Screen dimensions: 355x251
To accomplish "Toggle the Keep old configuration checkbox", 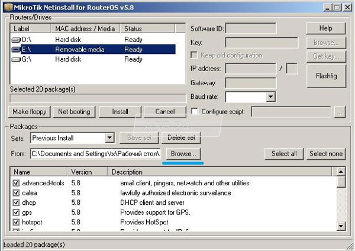I will 194,55.
